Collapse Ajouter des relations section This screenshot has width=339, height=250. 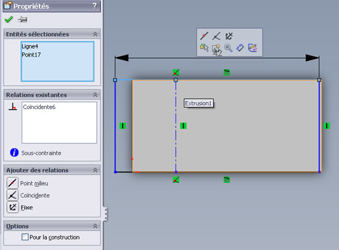tap(95, 171)
